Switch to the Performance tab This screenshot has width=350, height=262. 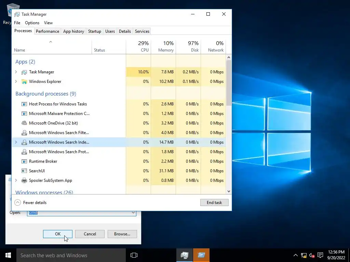[48, 31]
